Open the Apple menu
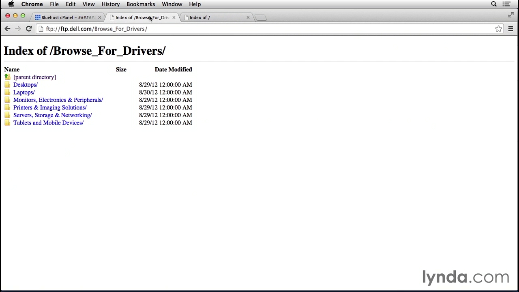This screenshot has width=519, height=292. click(x=11, y=4)
